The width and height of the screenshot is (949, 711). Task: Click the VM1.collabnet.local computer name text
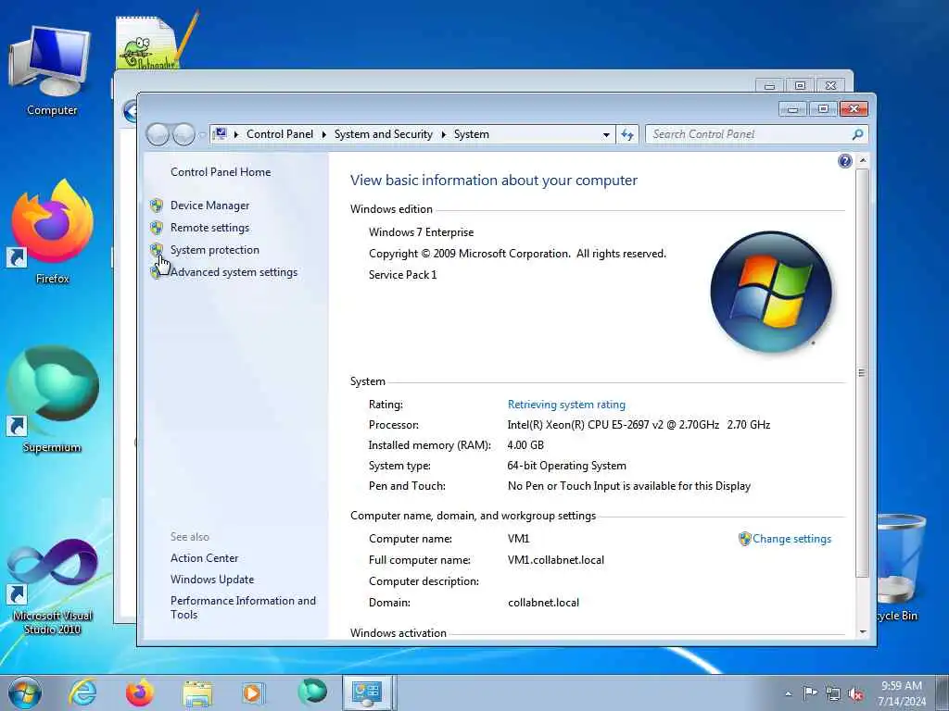[x=556, y=560]
